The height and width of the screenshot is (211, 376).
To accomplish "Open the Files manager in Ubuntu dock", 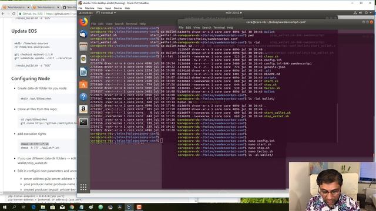I will pos(83,47).
